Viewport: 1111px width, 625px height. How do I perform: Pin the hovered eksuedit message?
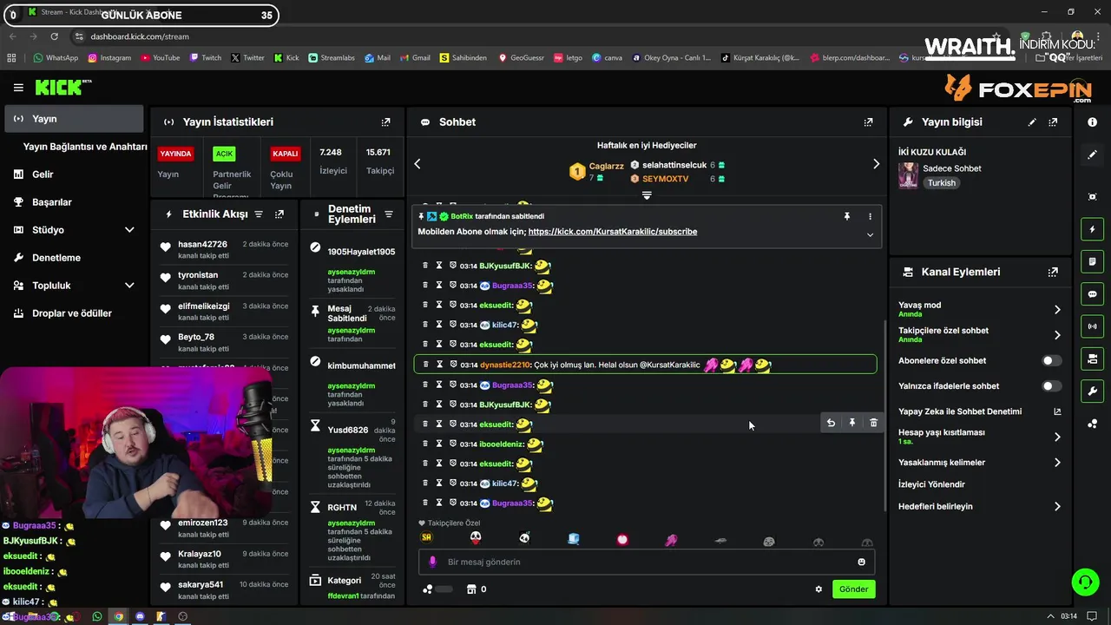point(852,423)
